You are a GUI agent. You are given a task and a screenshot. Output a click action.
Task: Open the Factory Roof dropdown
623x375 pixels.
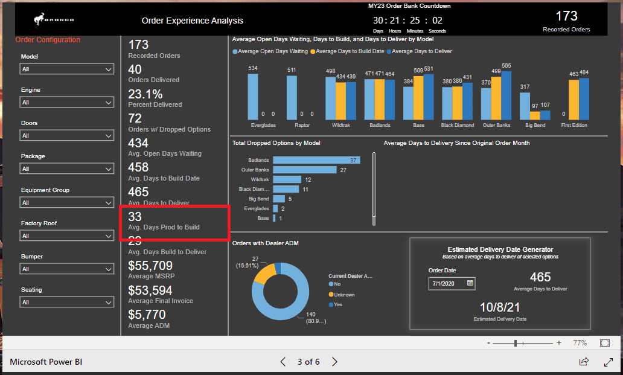(x=67, y=236)
